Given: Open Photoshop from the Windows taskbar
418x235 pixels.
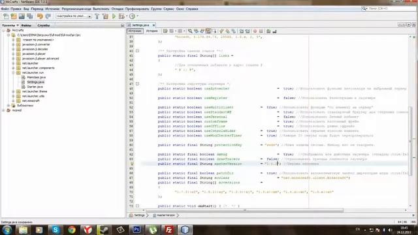Looking at the screenshot, I should click(137, 230).
